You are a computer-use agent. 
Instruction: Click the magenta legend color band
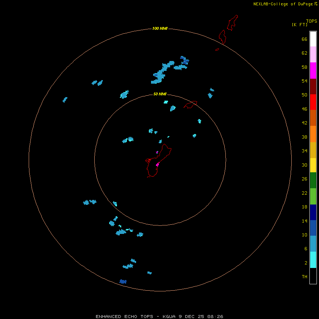click(x=313, y=71)
